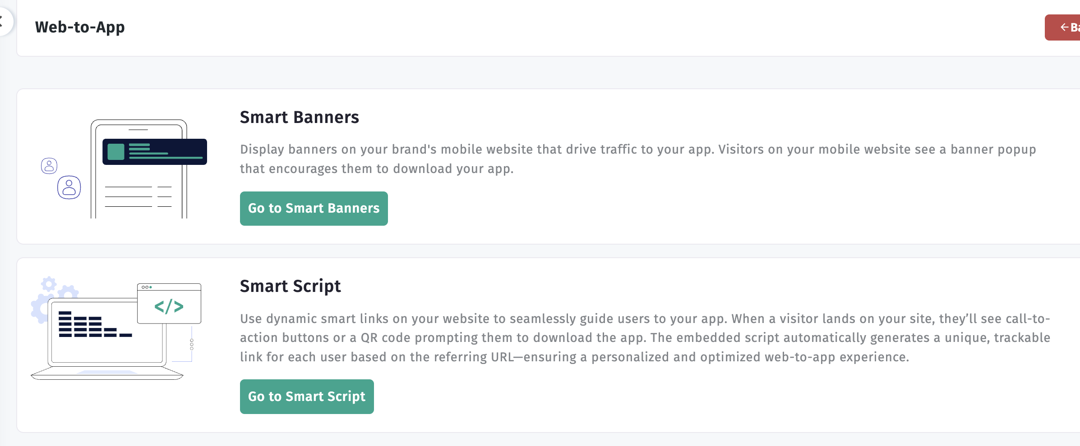The image size is (1080, 446).
Task: Click the code brackets window icon
Action: (x=169, y=303)
